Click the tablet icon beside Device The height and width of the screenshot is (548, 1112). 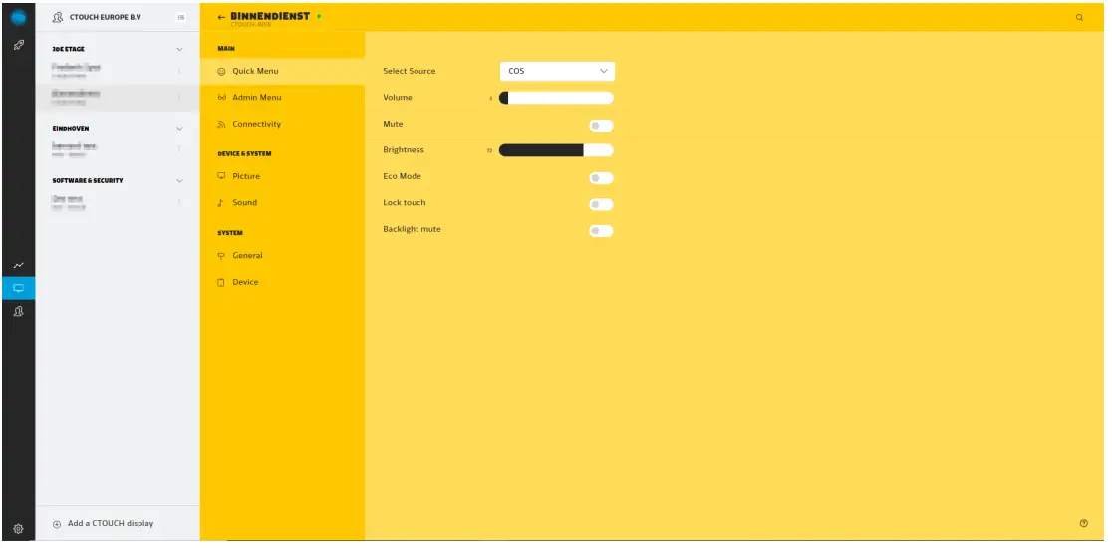tap(220, 282)
